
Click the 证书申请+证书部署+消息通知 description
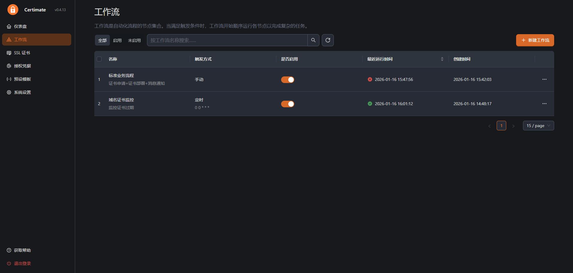tap(137, 83)
